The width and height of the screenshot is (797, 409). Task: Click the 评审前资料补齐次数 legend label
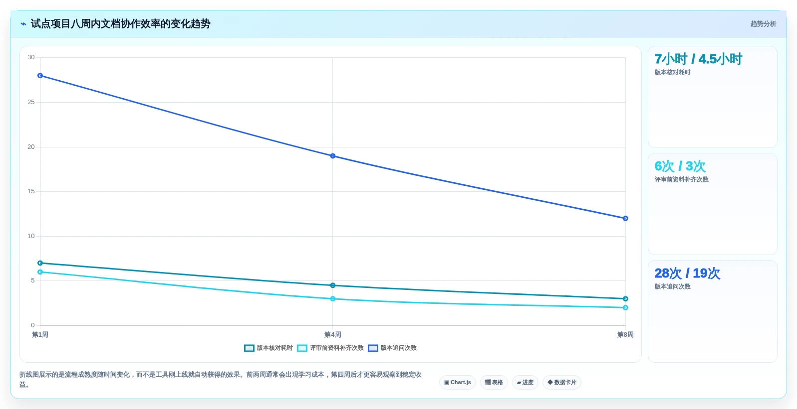click(x=336, y=348)
